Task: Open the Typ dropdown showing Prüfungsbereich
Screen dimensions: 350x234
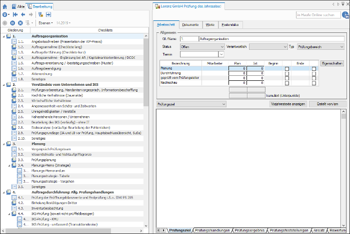Action: click(320, 47)
